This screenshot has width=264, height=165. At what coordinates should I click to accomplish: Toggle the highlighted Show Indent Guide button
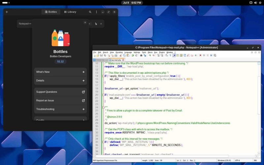174,55
